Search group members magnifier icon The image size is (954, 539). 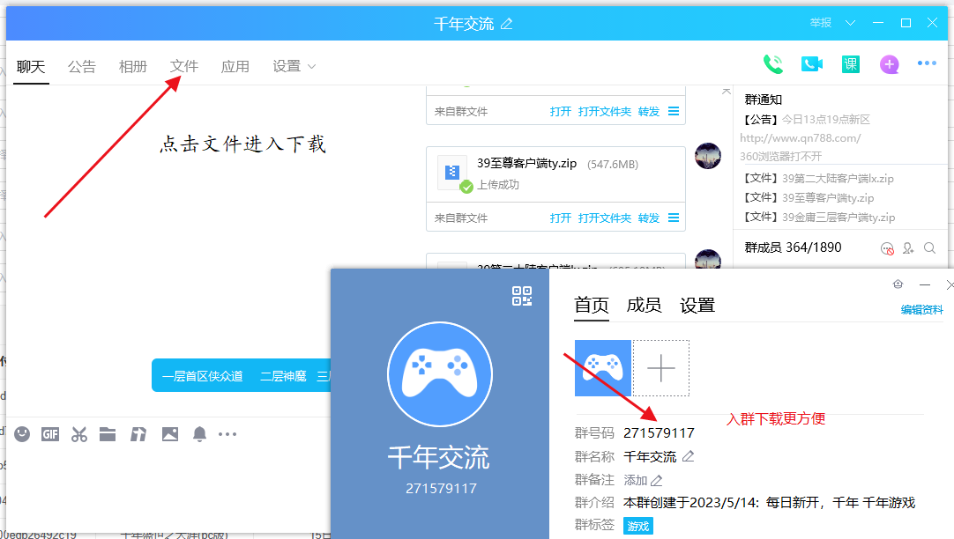tap(929, 248)
